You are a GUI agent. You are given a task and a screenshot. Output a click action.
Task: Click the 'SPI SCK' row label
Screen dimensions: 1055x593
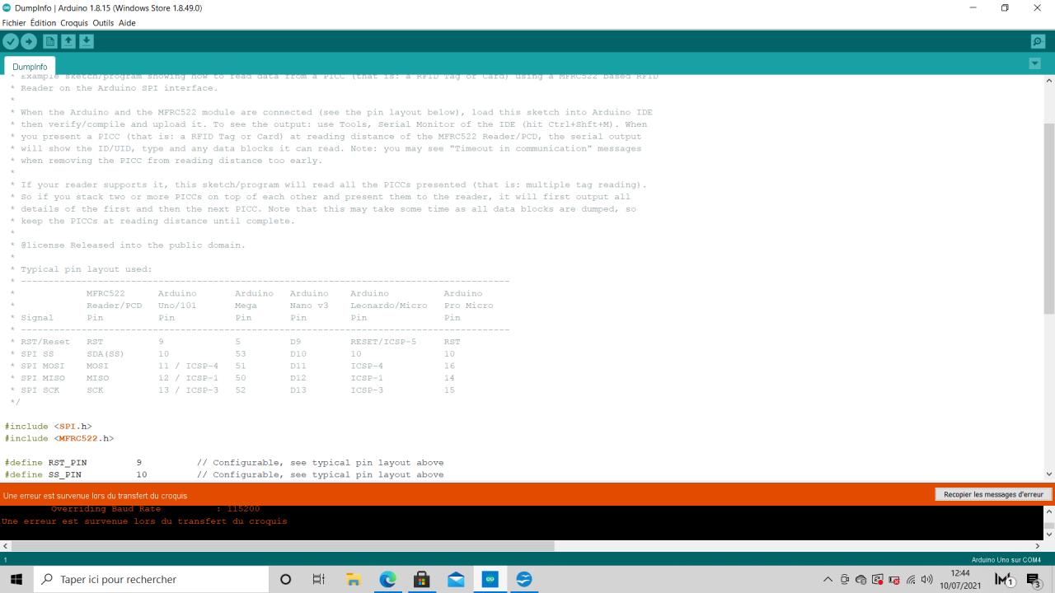point(40,390)
